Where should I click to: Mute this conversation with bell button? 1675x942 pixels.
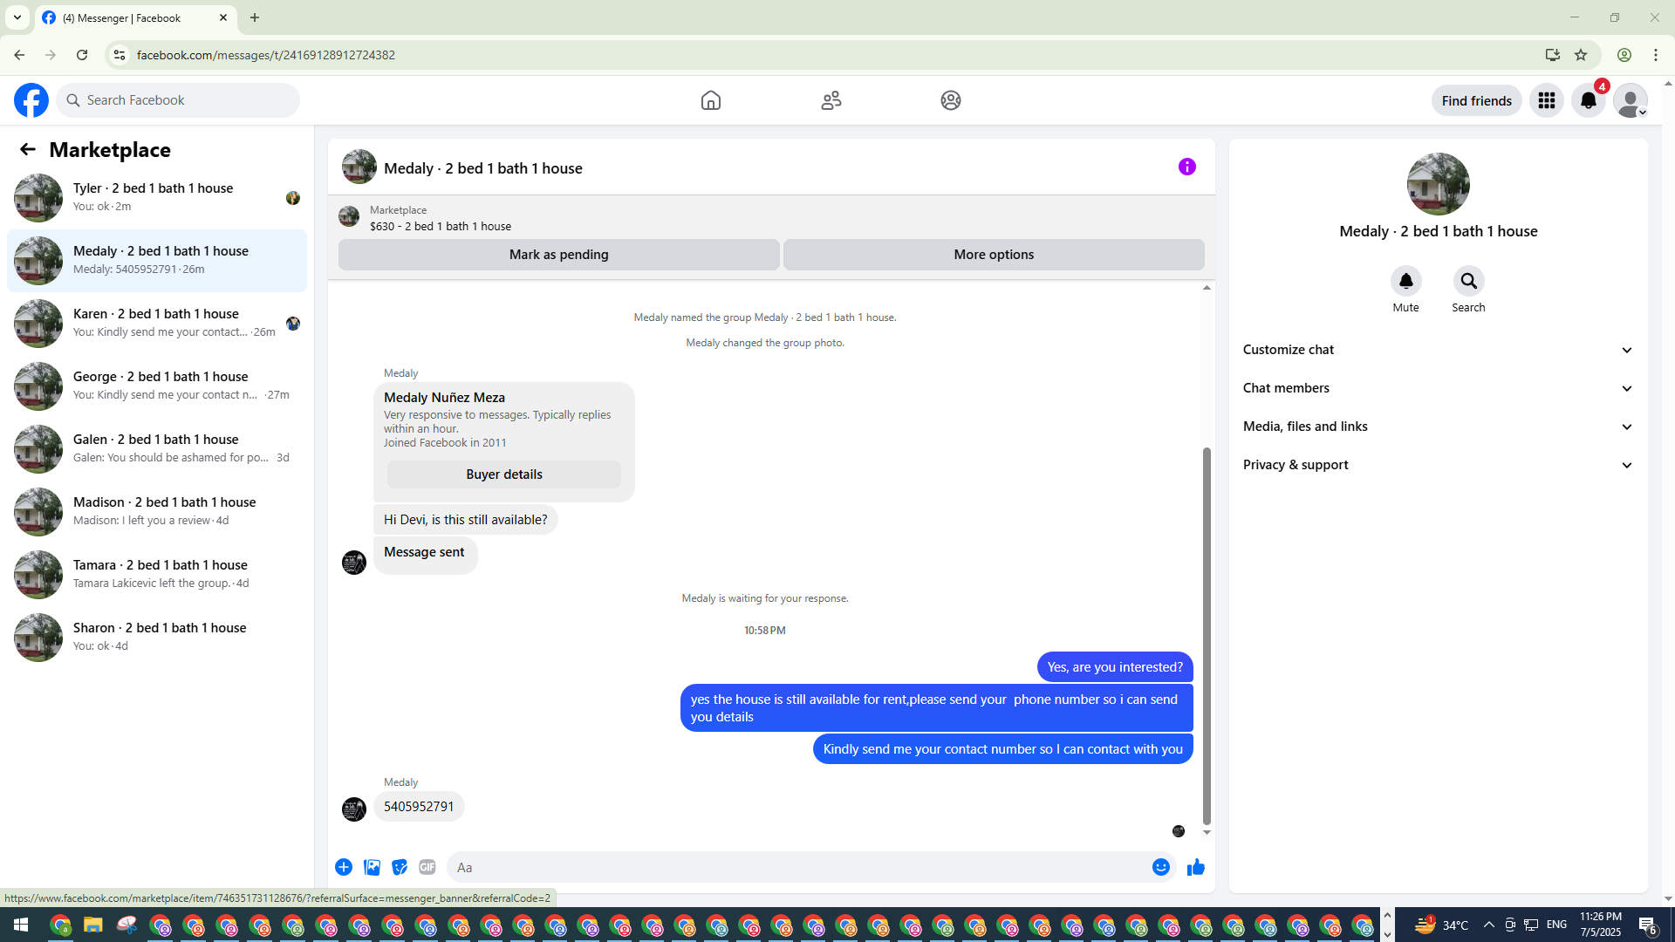pos(1405,281)
